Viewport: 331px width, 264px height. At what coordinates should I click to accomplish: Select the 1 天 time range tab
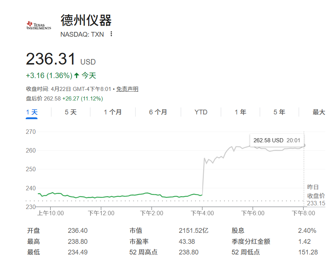coord(32,112)
